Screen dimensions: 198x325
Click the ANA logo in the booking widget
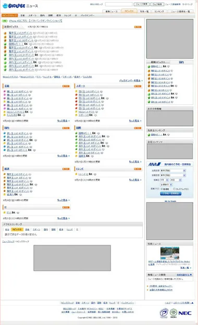[154, 164]
